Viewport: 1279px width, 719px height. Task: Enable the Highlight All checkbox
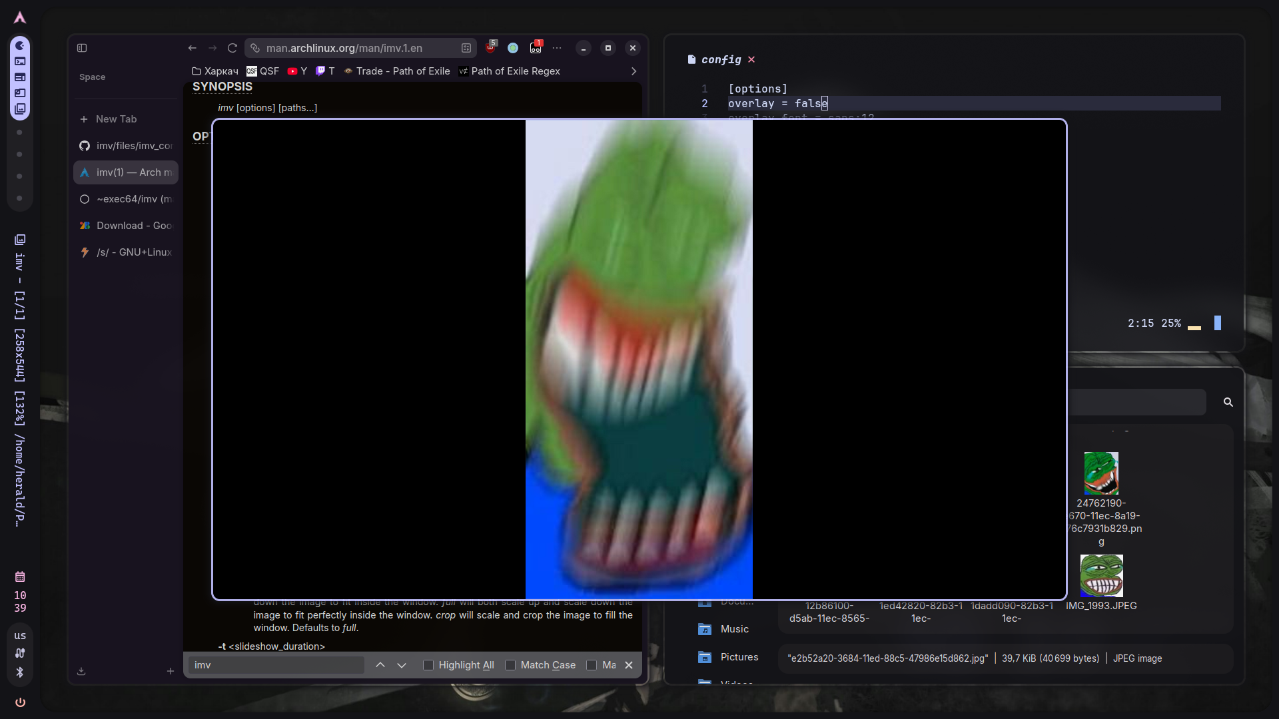(x=428, y=665)
